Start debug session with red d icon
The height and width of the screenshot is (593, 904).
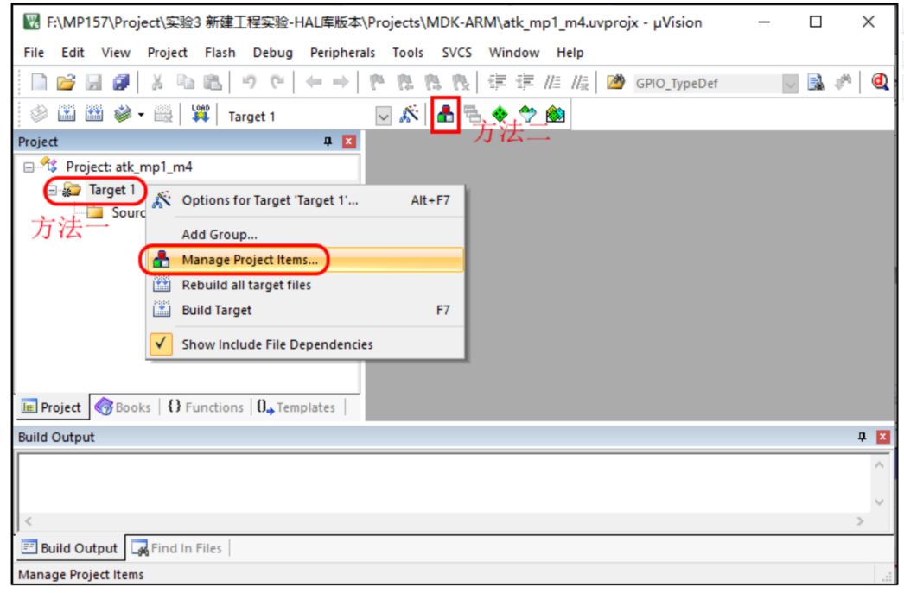(880, 82)
